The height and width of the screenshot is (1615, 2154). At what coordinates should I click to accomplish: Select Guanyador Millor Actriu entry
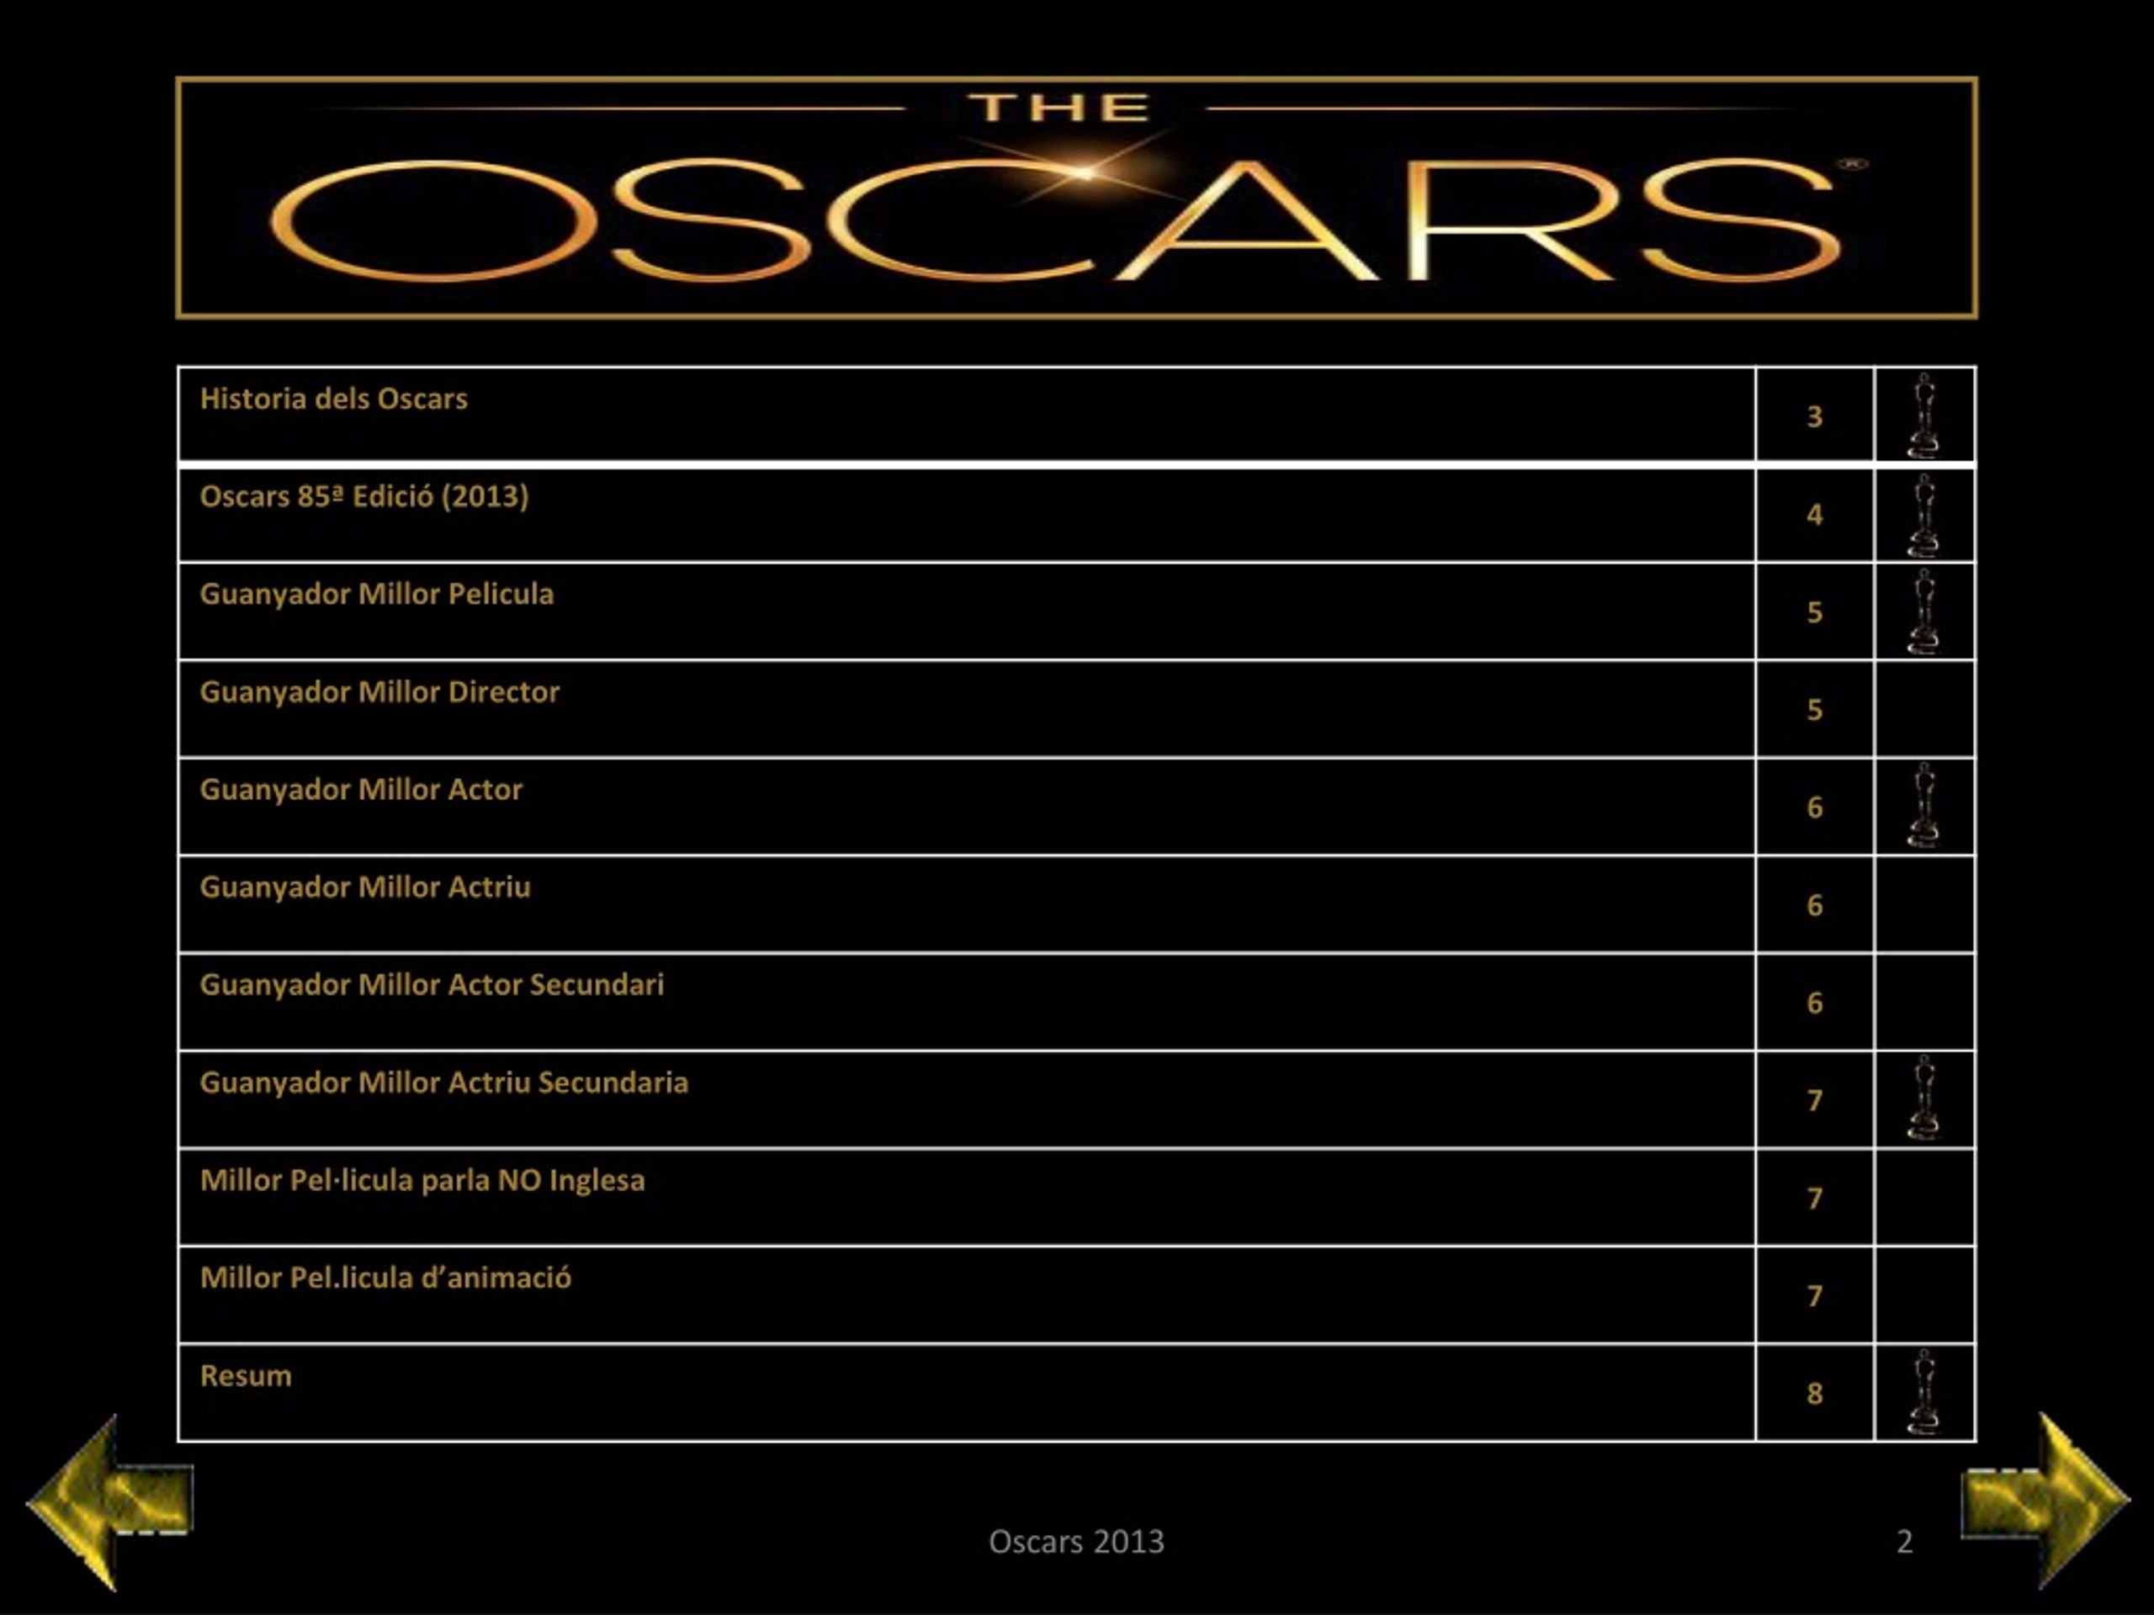tap(365, 887)
